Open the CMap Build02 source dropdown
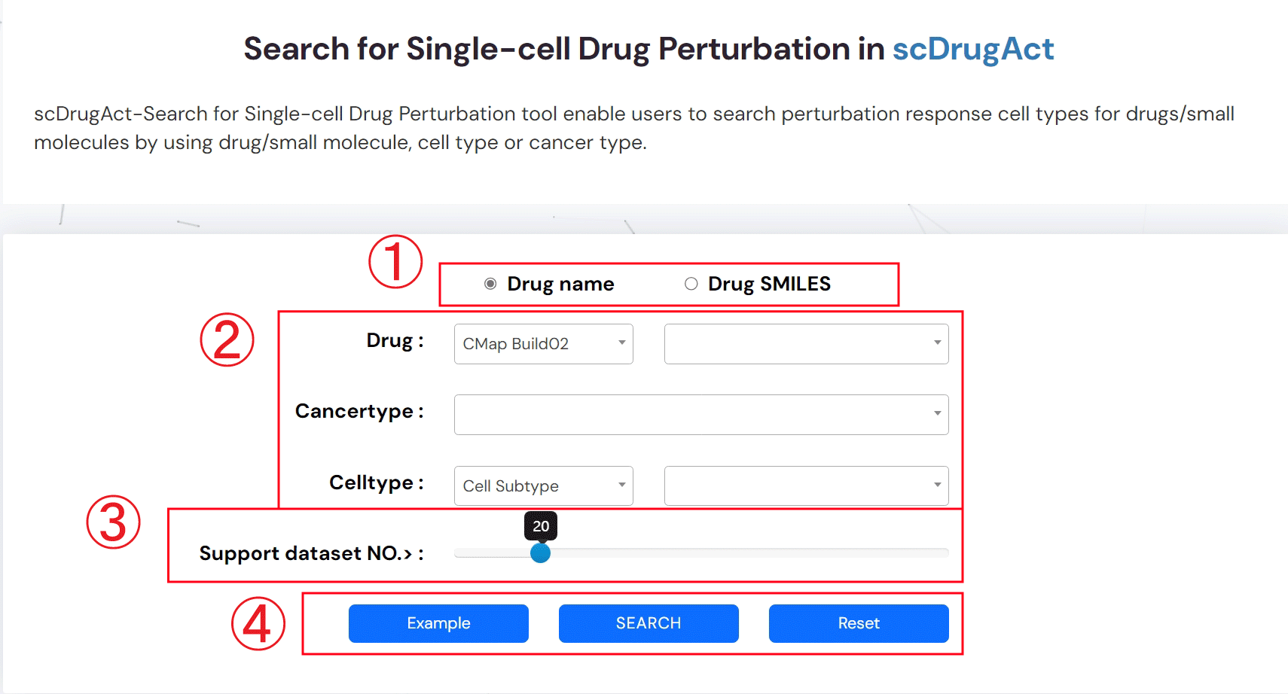The image size is (1288, 694). pyautogui.click(x=543, y=344)
